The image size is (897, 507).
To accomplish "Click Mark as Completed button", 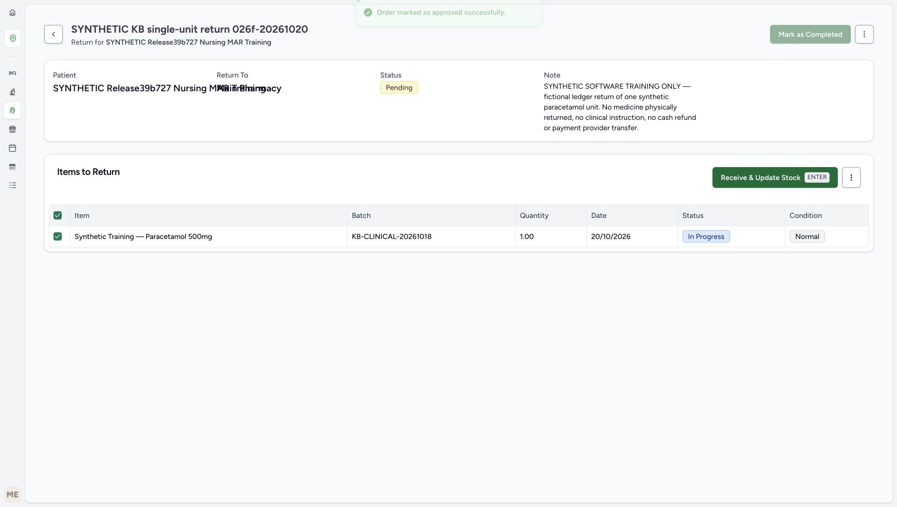I will coord(810,34).
